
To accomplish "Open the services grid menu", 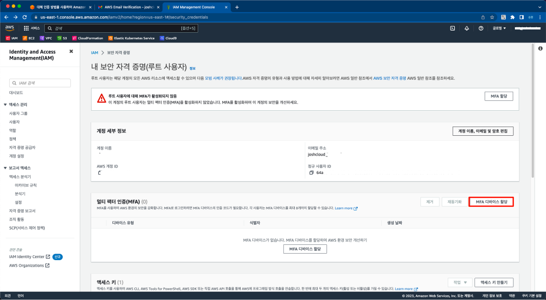I will pos(26,28).
